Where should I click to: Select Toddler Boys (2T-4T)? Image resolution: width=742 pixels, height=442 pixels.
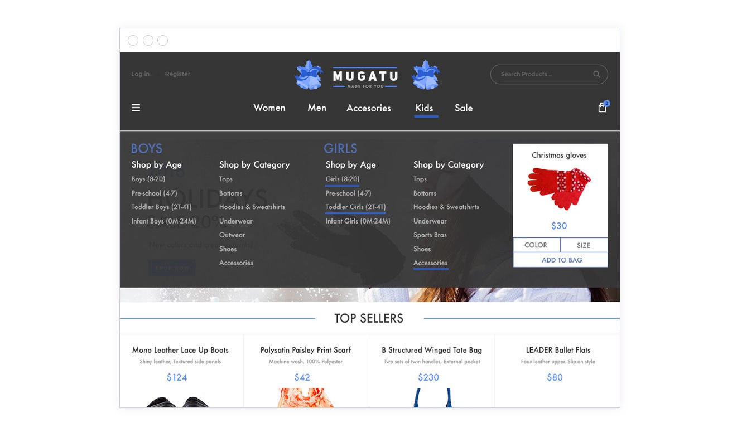[161, 207]
